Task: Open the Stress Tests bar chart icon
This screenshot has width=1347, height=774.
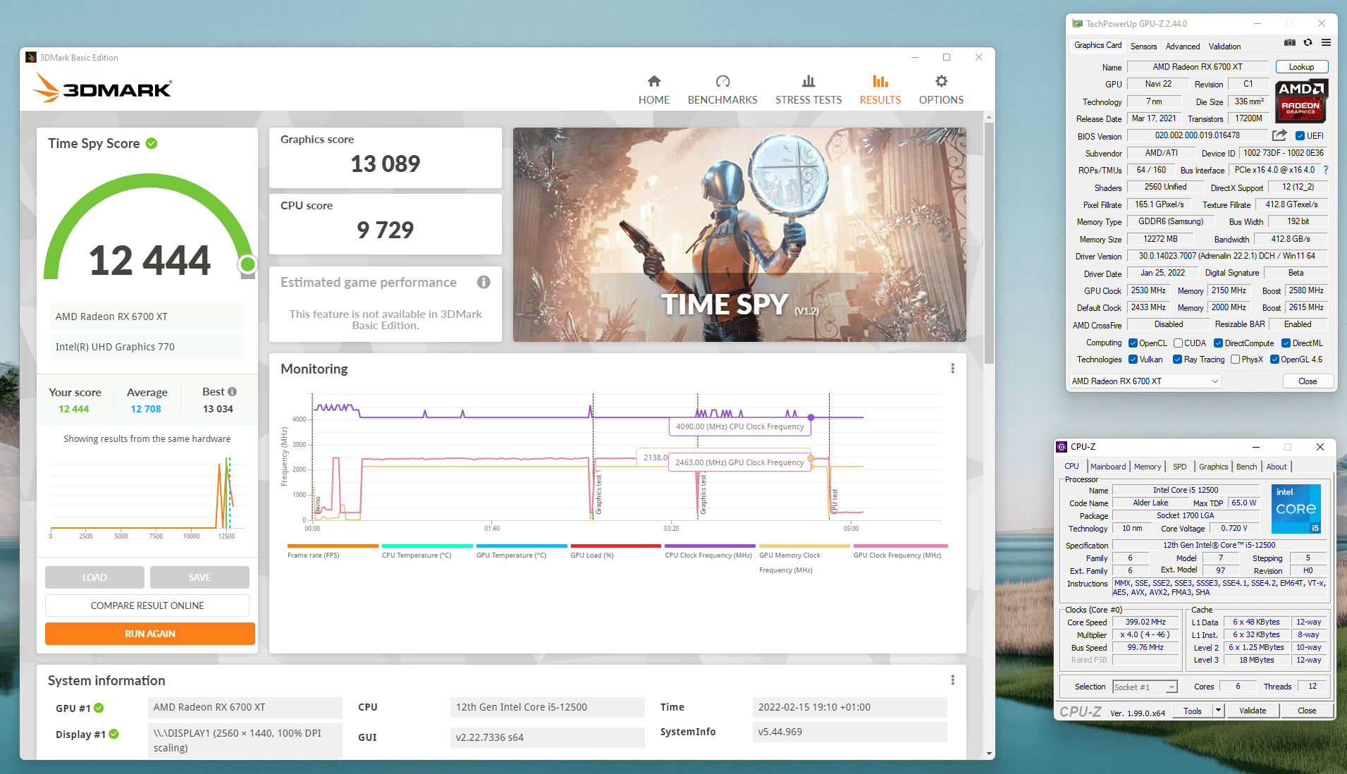Action: pos(808,81)
